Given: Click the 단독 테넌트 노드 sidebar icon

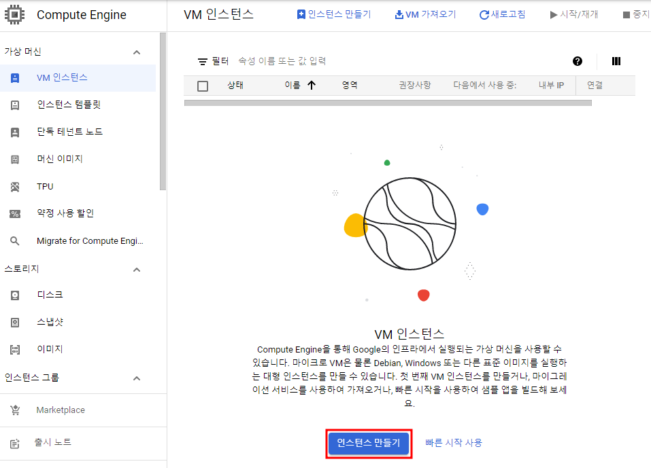Looking at the screenshot, I should [x=15, y=132].
